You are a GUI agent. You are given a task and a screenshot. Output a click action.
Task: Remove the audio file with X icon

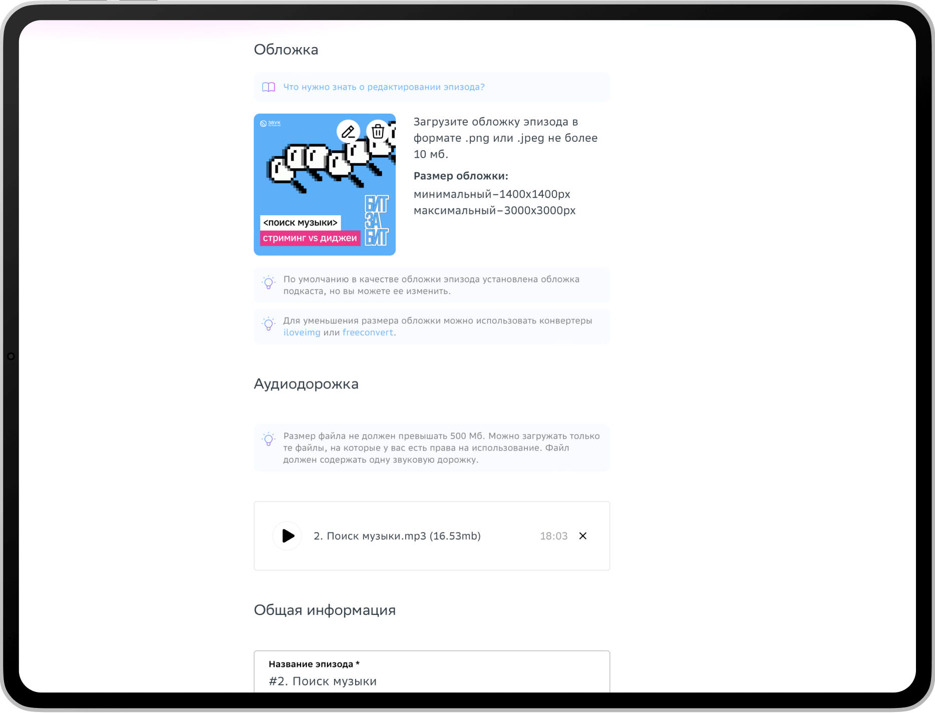pos(583,536)
